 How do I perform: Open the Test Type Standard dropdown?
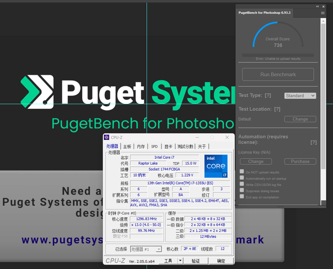click(300, 96)
